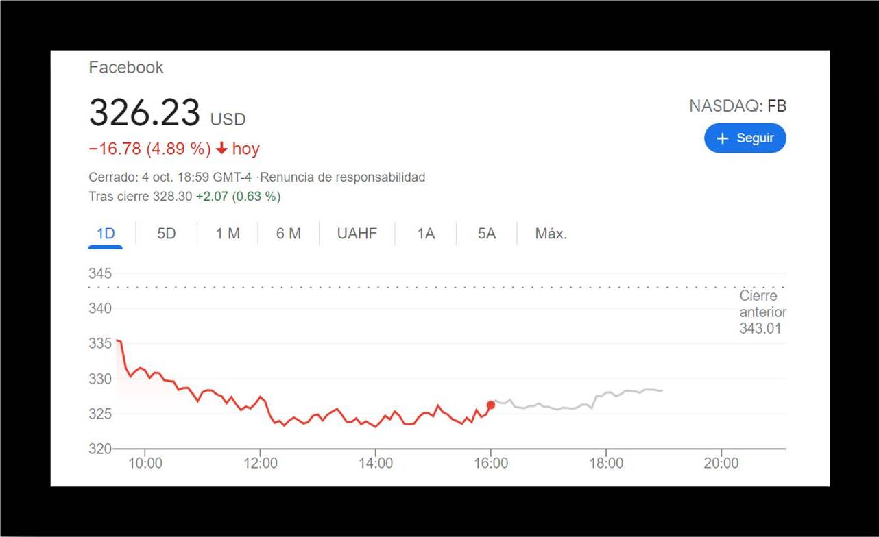Click the gray after-hours line near 18:00

click(x=606, y=393)
